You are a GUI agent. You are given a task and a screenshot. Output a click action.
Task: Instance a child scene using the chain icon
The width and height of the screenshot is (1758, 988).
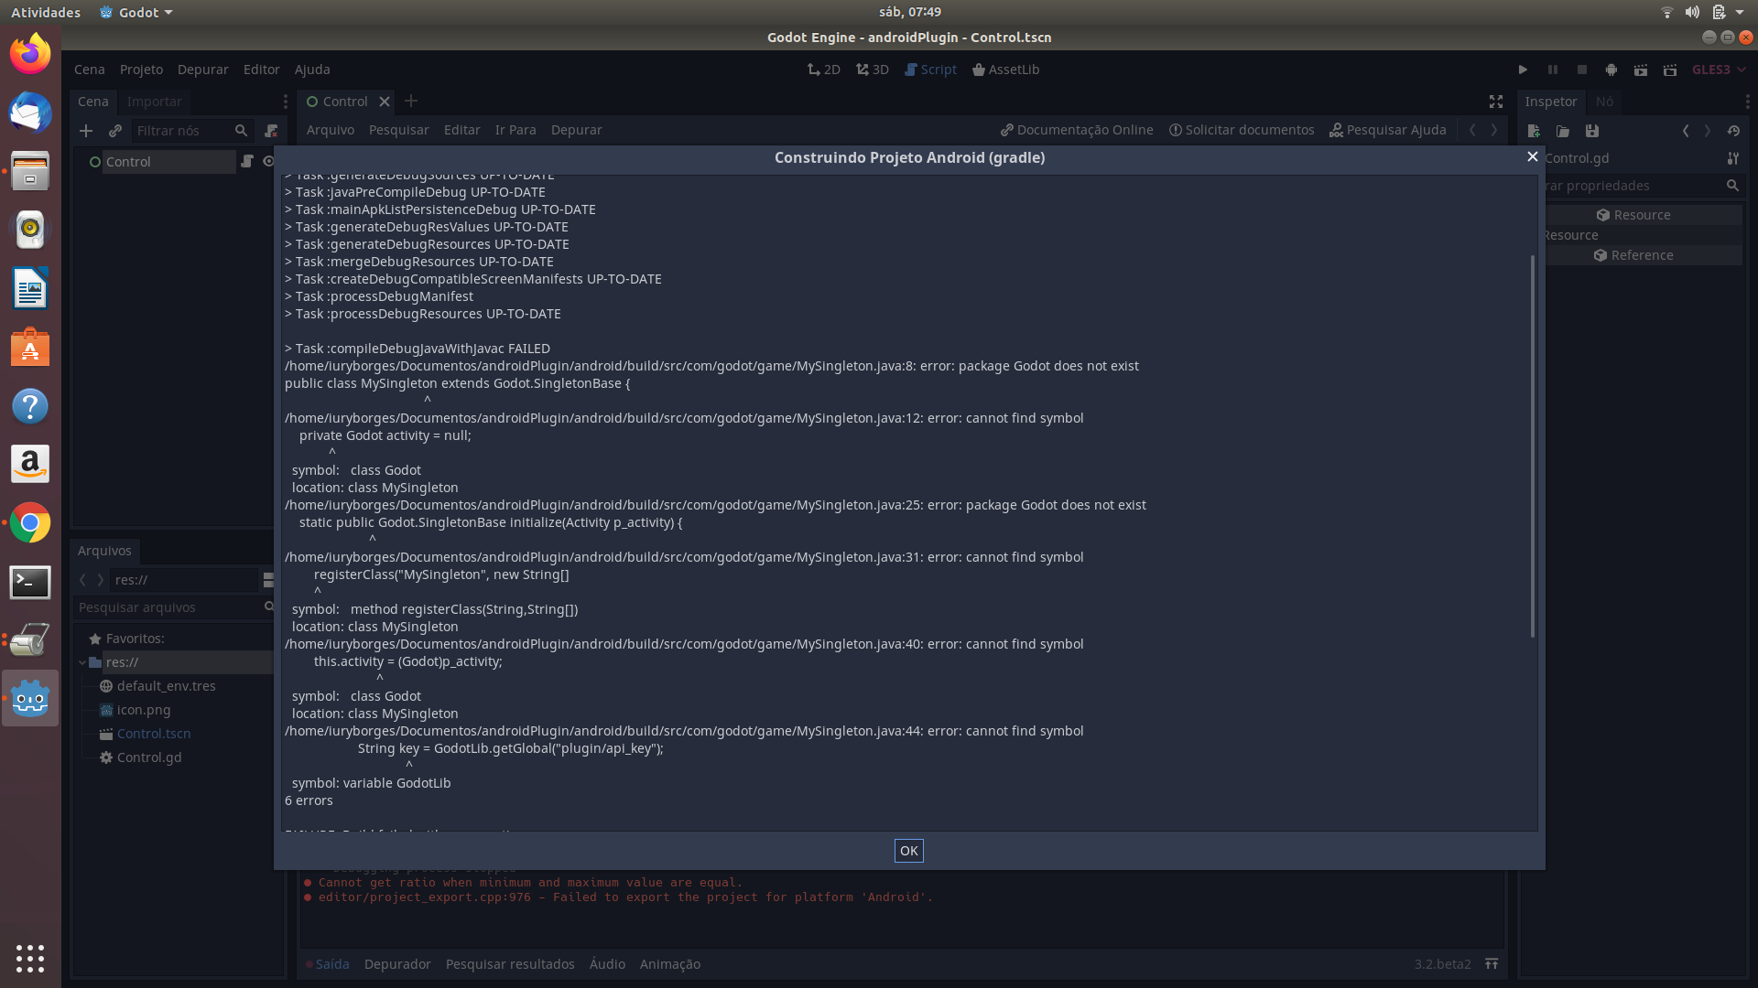(x=115, y=131)
